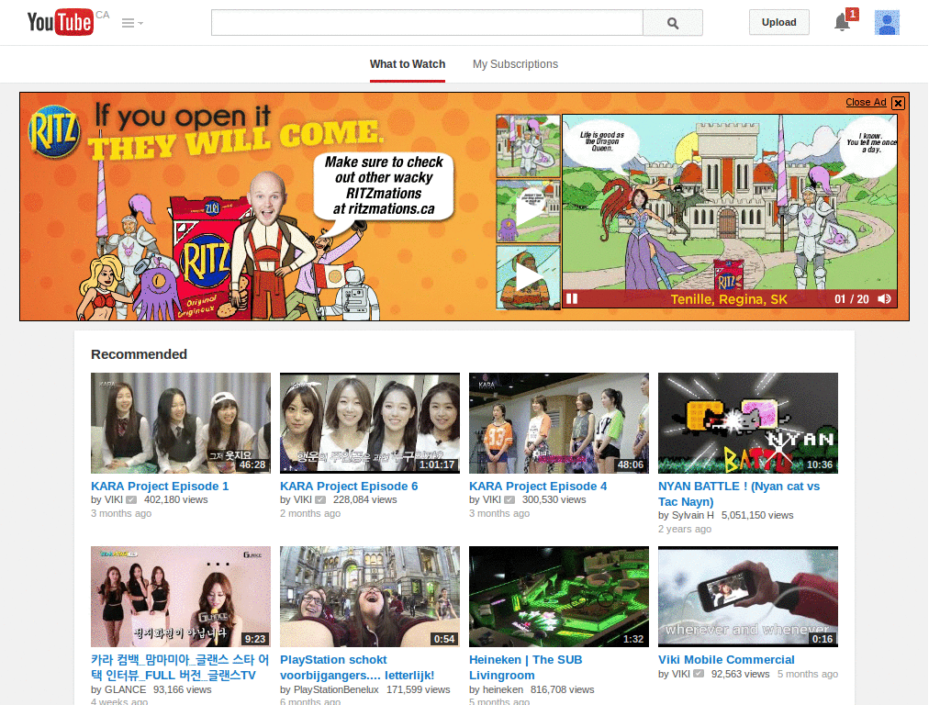
Task: Open the Heineken The SUB thumbnail
Action: [x=559, y=597]
